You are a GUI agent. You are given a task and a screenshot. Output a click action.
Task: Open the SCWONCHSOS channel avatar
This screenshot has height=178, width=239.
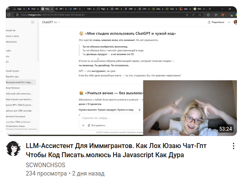coord(13,148)
